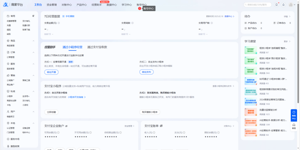Screen dimensions: 300x150
Task: Open the mobile phone icon in the header
Action: point(276,5)
